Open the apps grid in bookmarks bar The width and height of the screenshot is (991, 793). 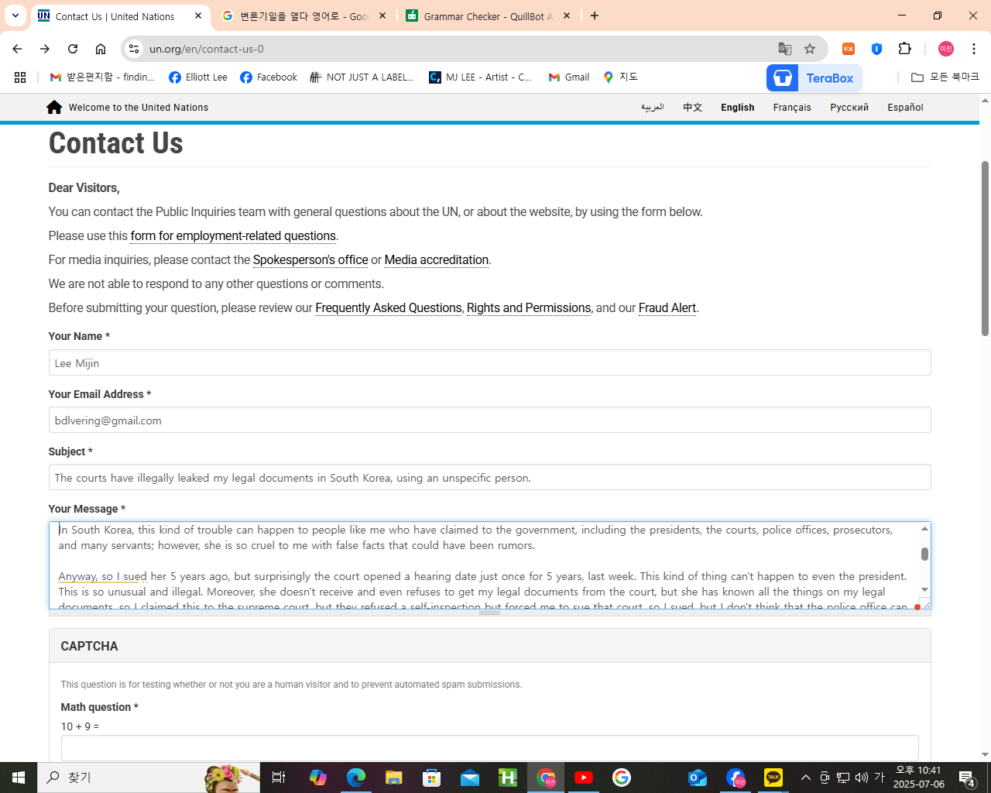tap(20, 77)
